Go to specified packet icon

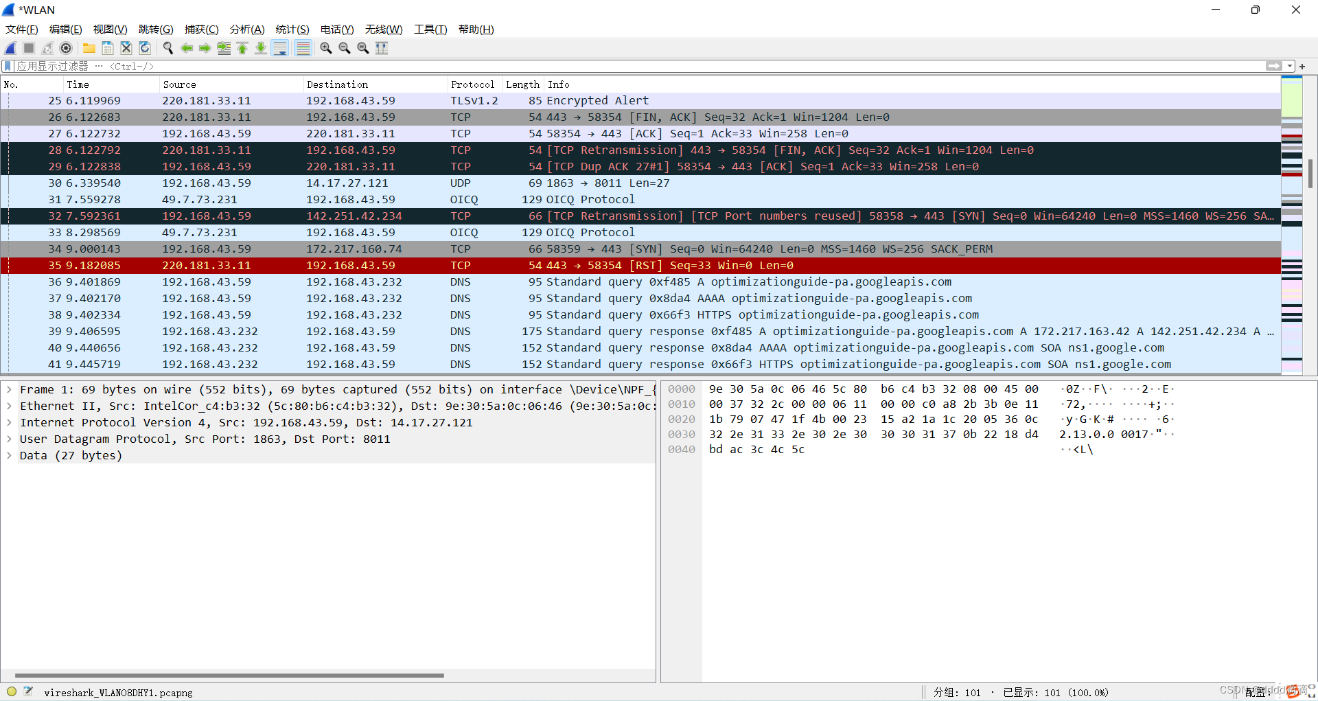pyautogui.click(x=224, y=48)
